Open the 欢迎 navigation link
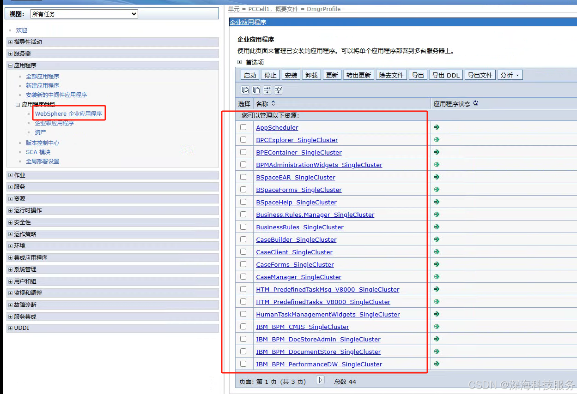Screen dimensions: 577x394 [22, 30]
